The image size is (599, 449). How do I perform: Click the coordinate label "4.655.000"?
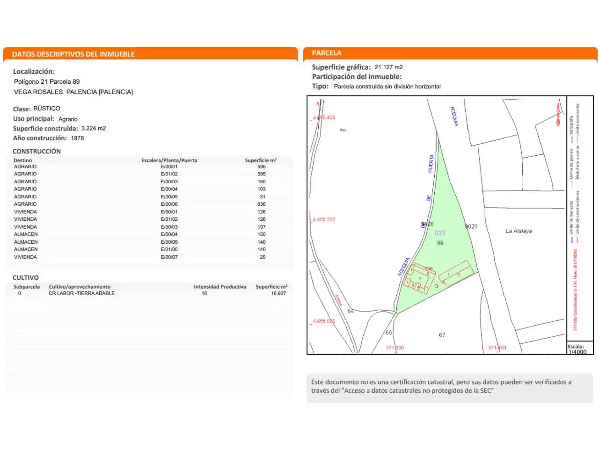click(x=324, y=321)
